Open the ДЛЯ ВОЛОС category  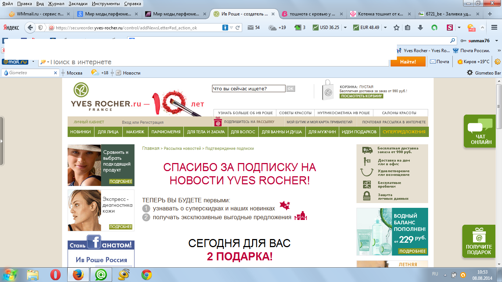point(243,132)
